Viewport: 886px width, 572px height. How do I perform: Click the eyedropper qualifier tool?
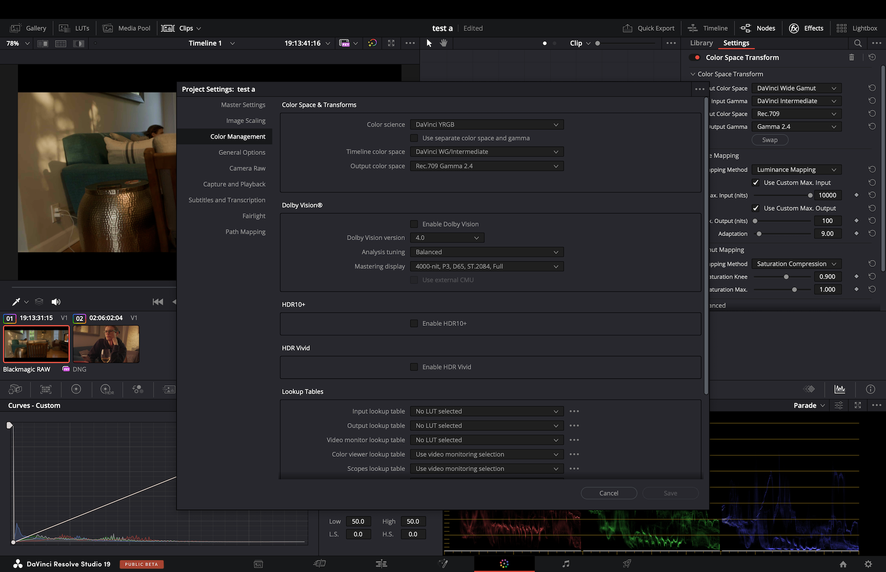(16, 302)
